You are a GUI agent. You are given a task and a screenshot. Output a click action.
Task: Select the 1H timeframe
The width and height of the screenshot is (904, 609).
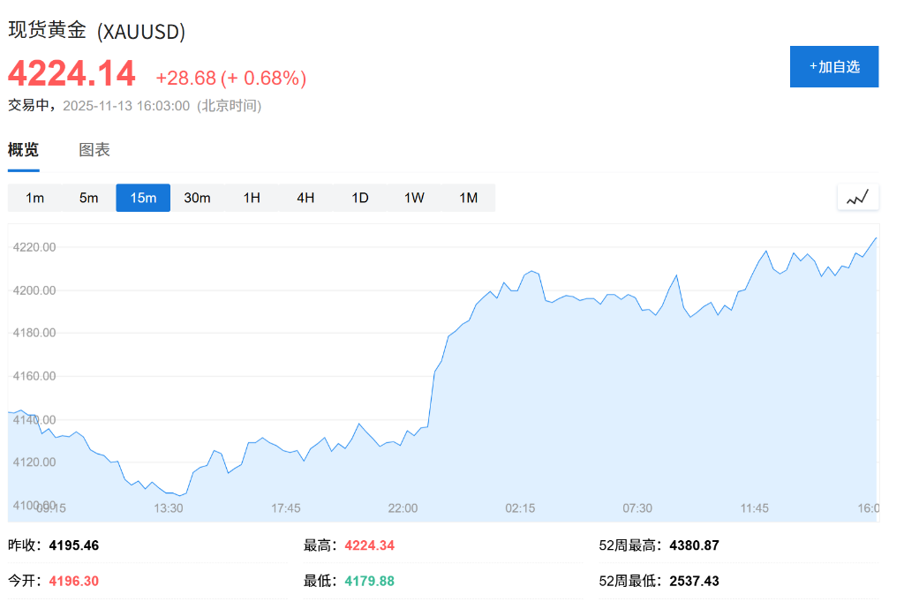pos(252,198)
